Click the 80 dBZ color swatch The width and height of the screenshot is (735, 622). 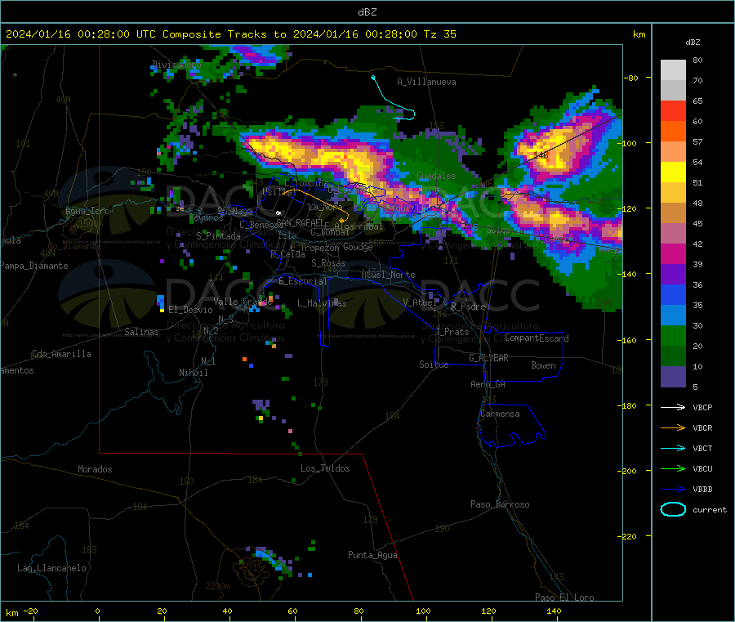pos(673,70)
